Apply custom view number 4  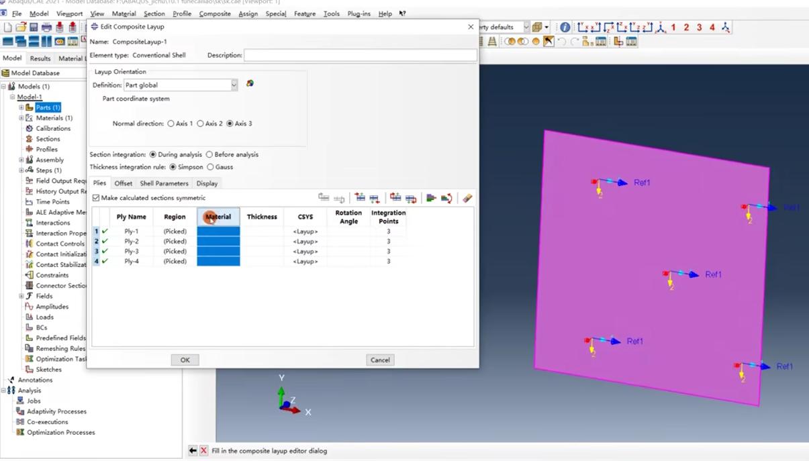point(712,28)
